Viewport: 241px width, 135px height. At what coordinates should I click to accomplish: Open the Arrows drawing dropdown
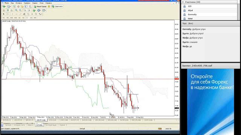coord(40,14)
